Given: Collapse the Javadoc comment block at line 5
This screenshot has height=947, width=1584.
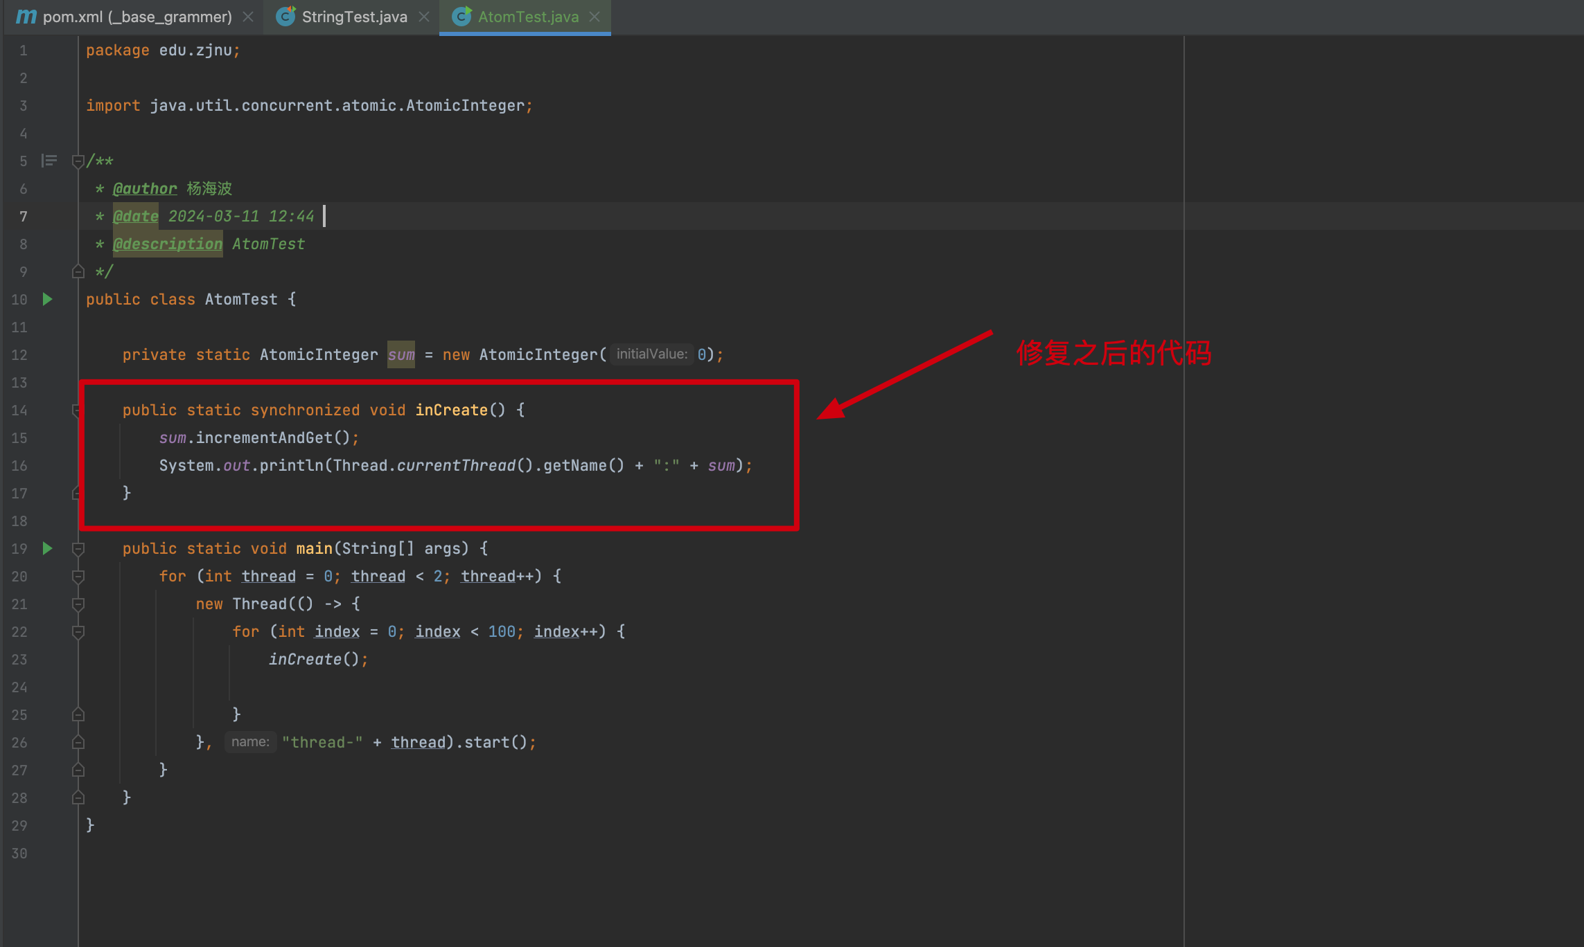Looking at the screenshot, I should click(x=78, y=161).
